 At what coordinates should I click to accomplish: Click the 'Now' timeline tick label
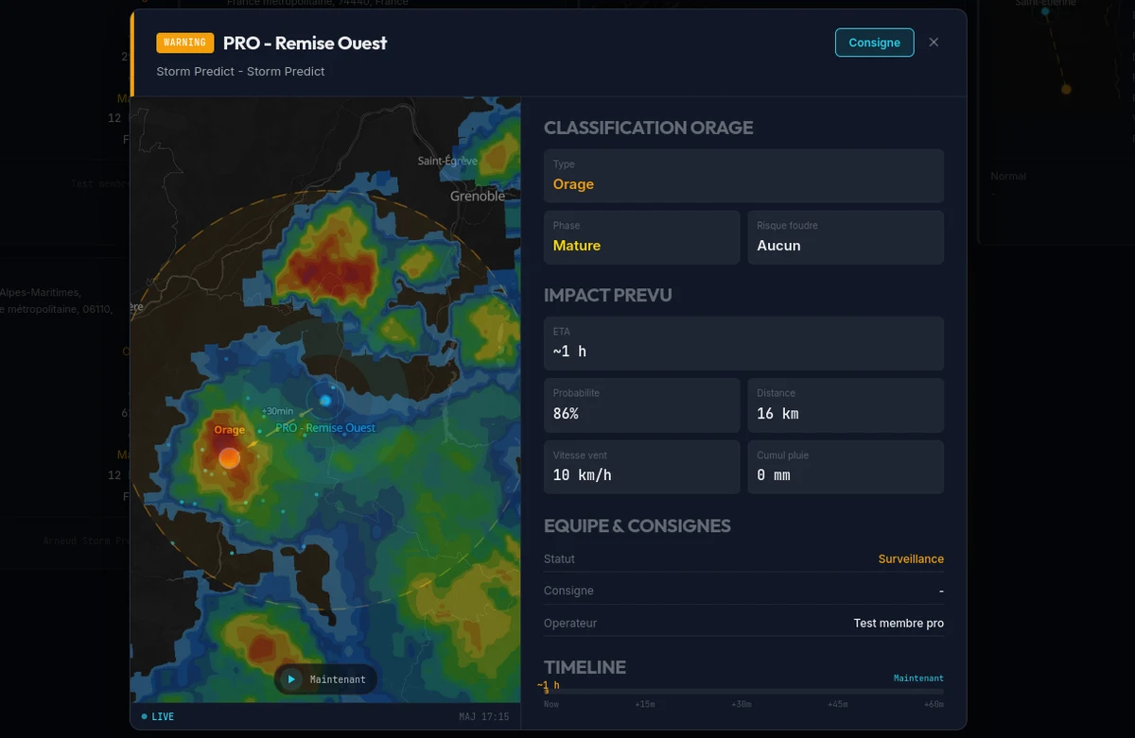point(551,705)
